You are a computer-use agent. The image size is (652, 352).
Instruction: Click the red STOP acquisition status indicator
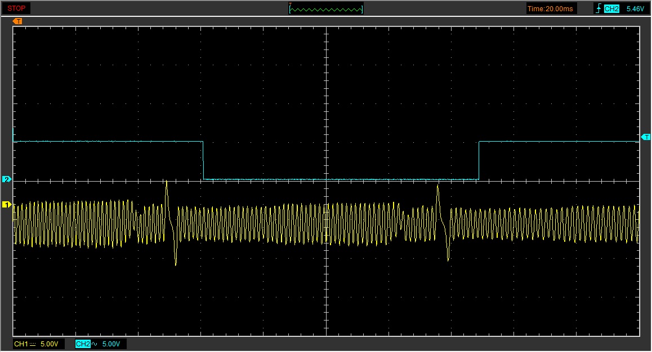[16, 8]
